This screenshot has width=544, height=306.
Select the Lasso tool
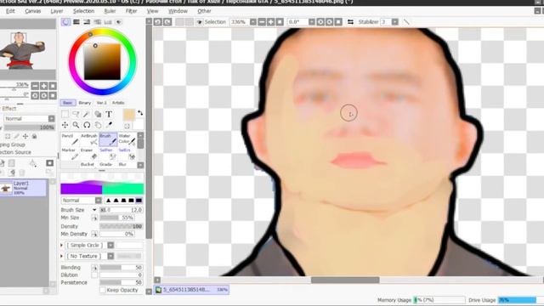click(76, 114)
